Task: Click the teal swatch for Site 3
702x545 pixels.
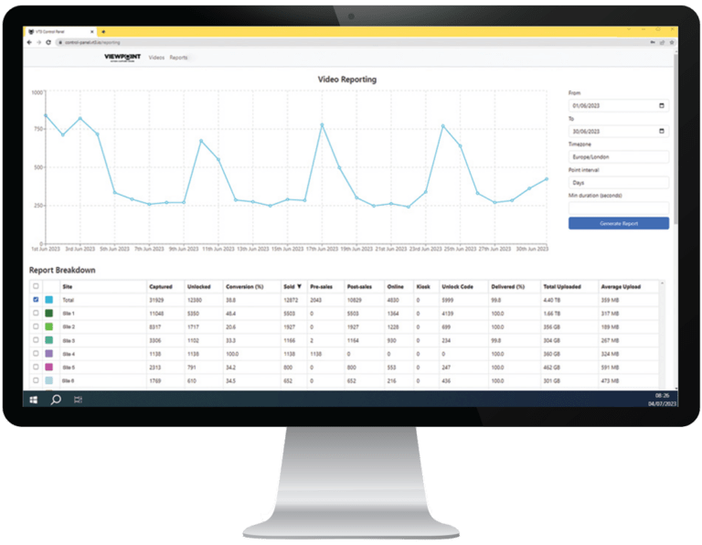Action: coord(48,340)
